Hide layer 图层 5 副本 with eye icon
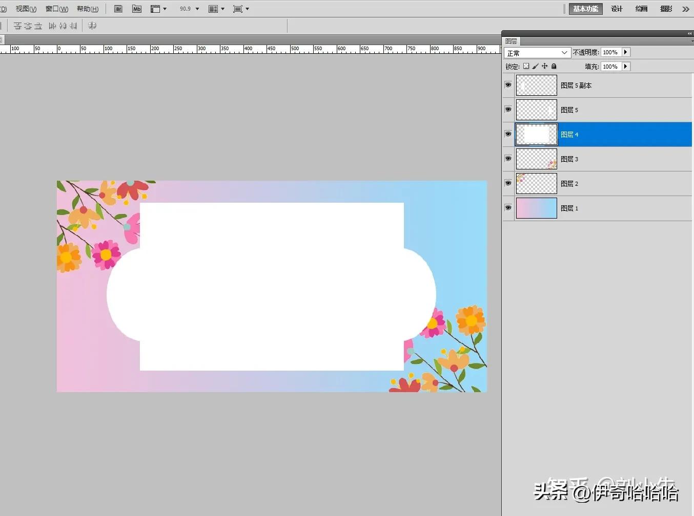 coord(508,85)
